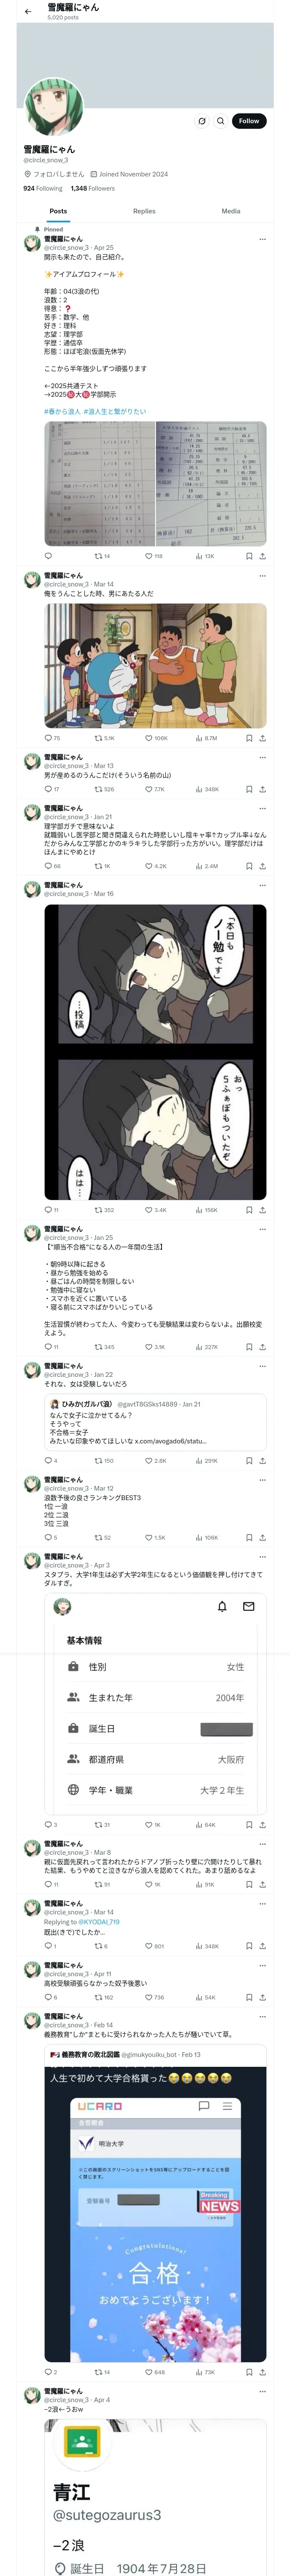Bookmark the pinned Apr 25 post
The width and height of the screenshot is (290, 2576).
pyautogui.click(x=249, y=556)
